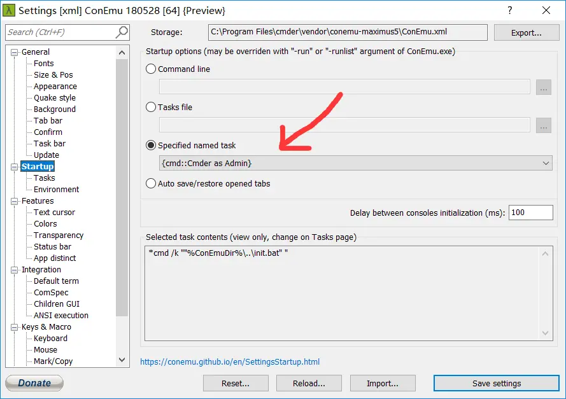Click the Reset... button
The height and width of the screenshot is (399, 566).
[x=236, y=384]
